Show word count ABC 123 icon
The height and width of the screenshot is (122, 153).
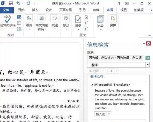point(19,29)
